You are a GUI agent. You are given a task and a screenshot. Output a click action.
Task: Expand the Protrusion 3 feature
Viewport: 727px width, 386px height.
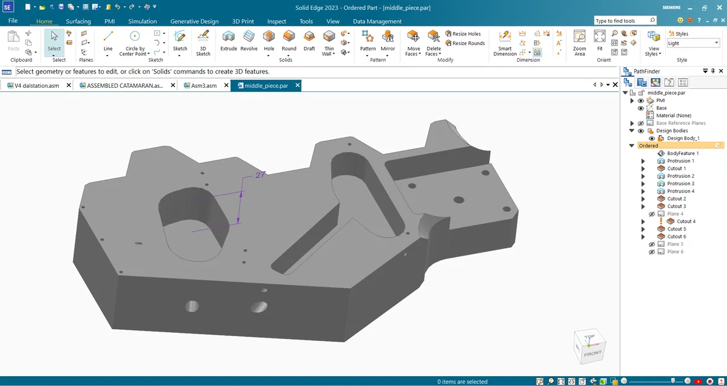pos(643,184)
